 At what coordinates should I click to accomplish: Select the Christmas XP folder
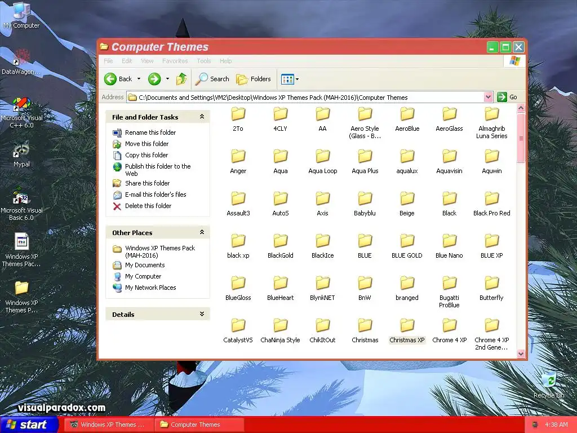[407, 330]
